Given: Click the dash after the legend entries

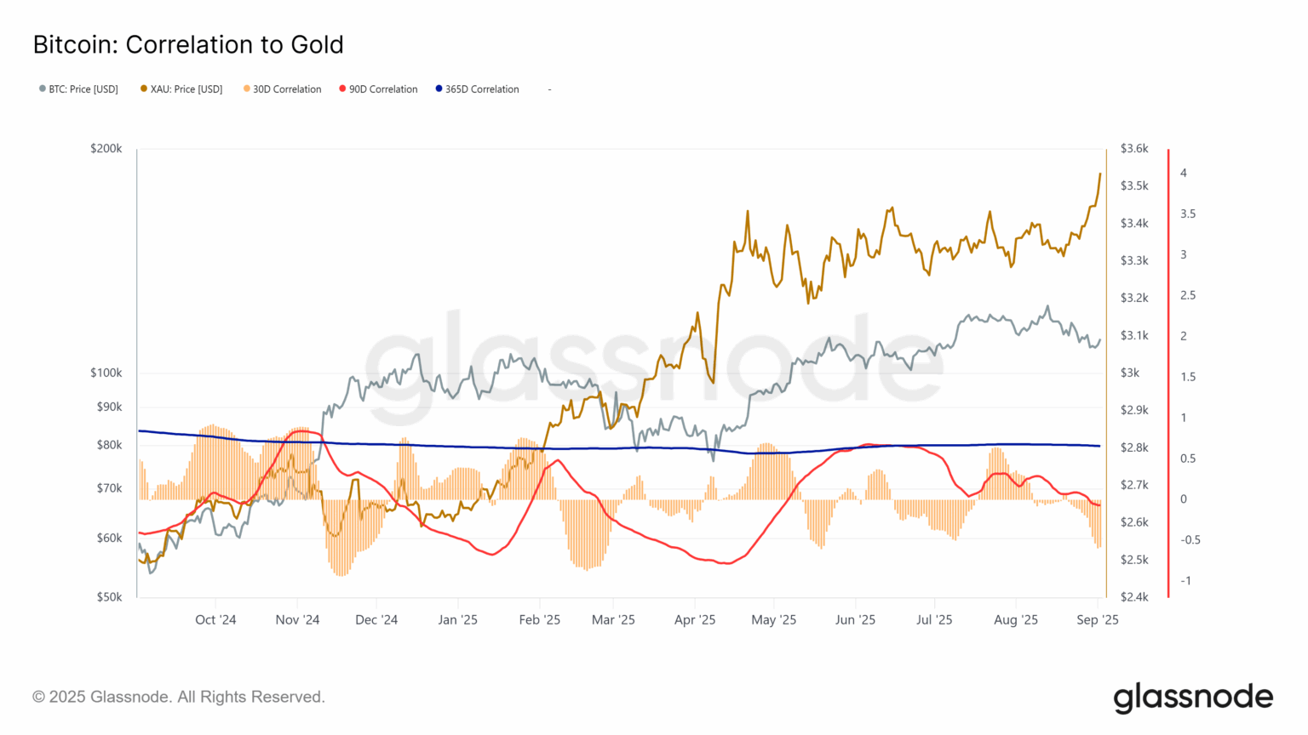Looking at the screenshot, I should [549, 89].
